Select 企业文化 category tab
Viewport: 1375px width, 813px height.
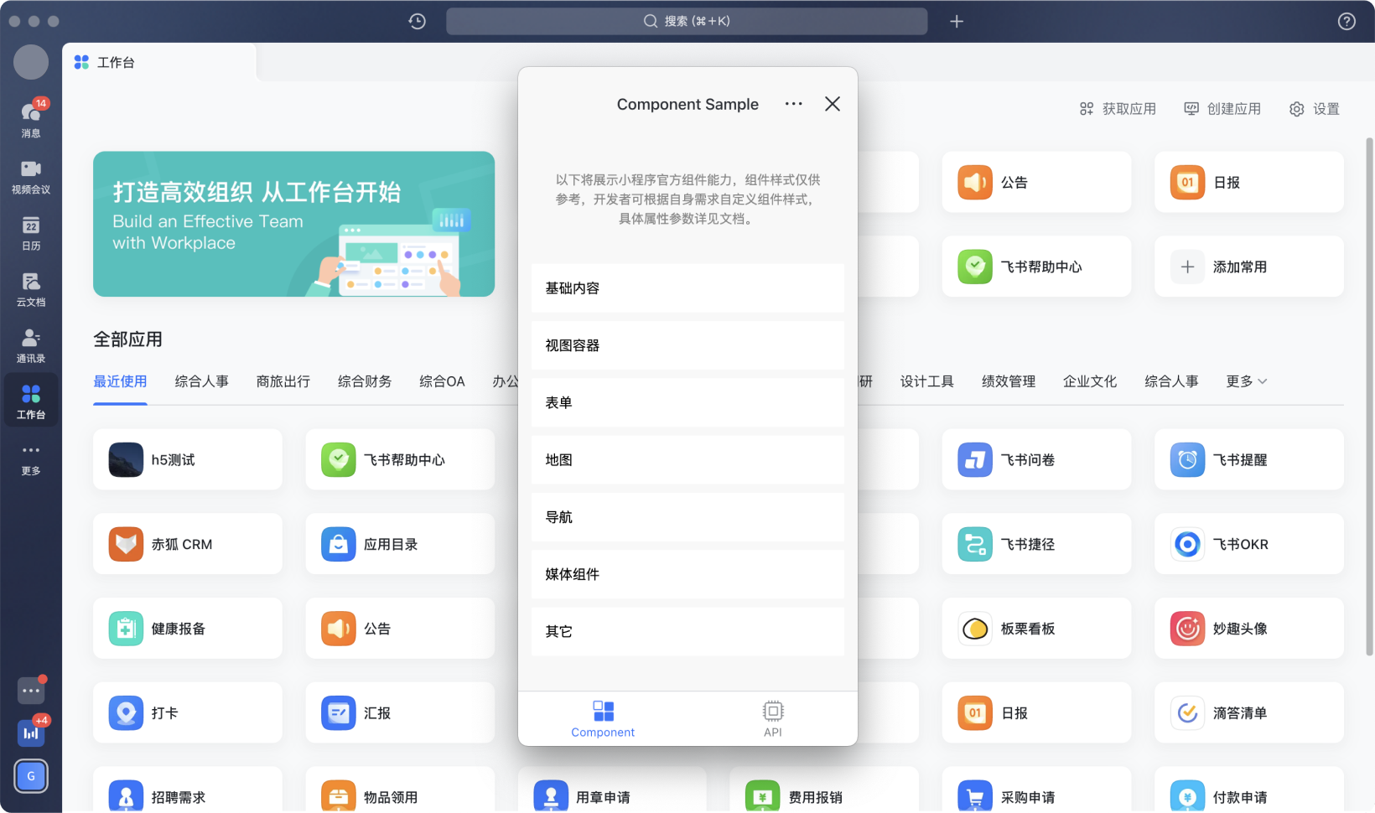(x=1090, y=381)
